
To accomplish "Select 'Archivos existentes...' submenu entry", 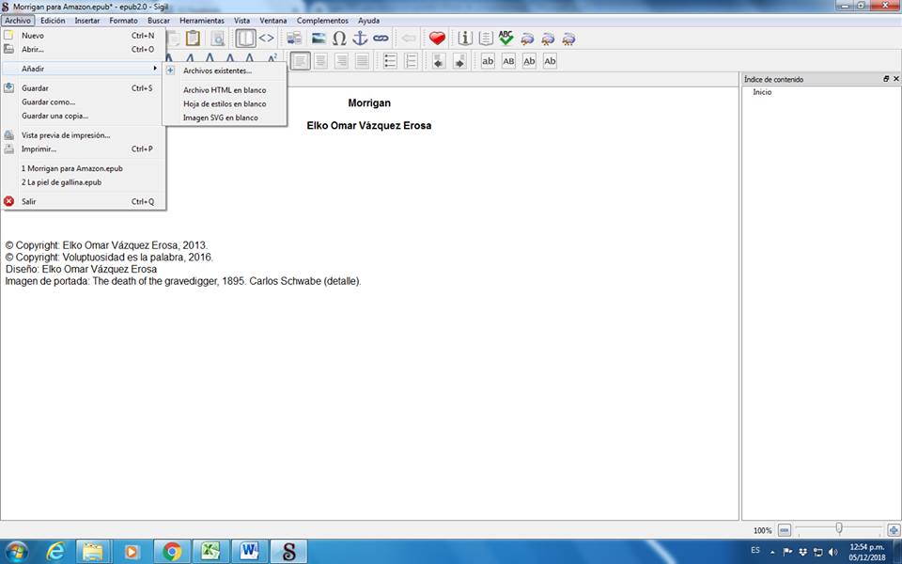I will click(x=217, y=70).
